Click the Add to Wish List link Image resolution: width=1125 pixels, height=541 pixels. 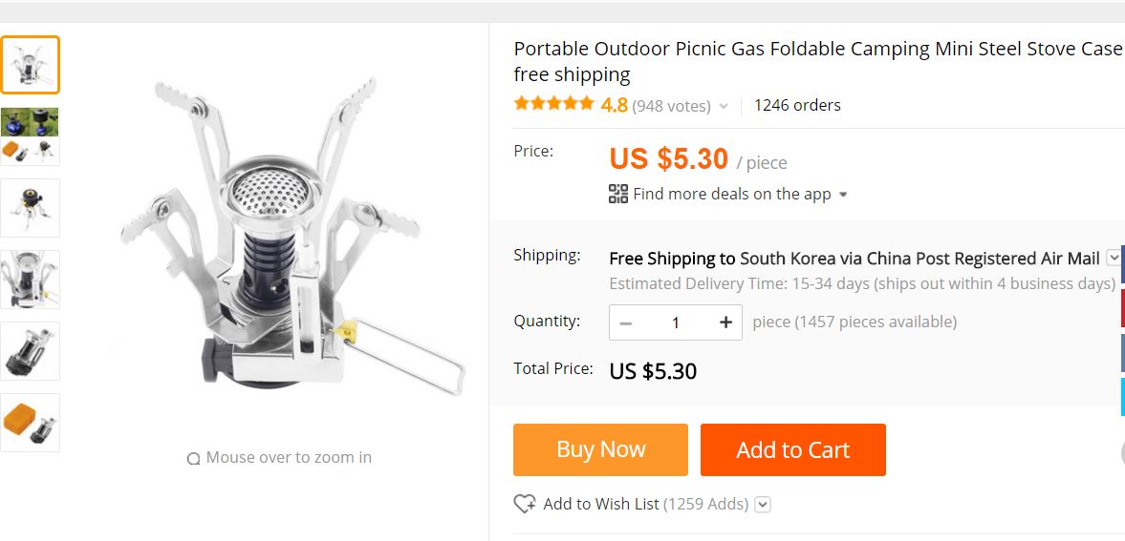[601, 504]
